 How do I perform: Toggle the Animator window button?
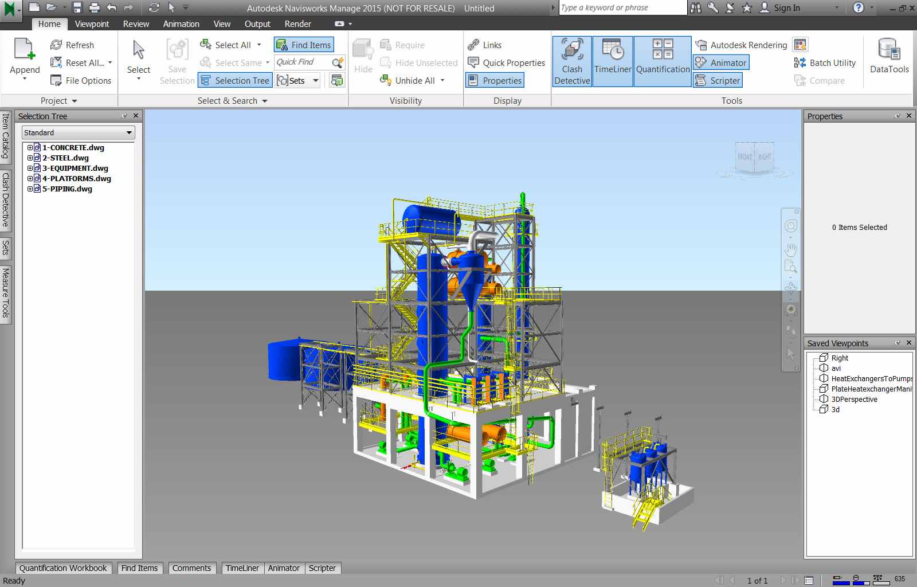[721, 62]
